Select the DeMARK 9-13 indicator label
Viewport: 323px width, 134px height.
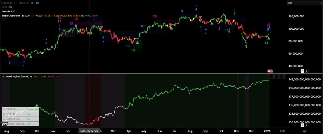pyautogui.click(x=9, y=12)
